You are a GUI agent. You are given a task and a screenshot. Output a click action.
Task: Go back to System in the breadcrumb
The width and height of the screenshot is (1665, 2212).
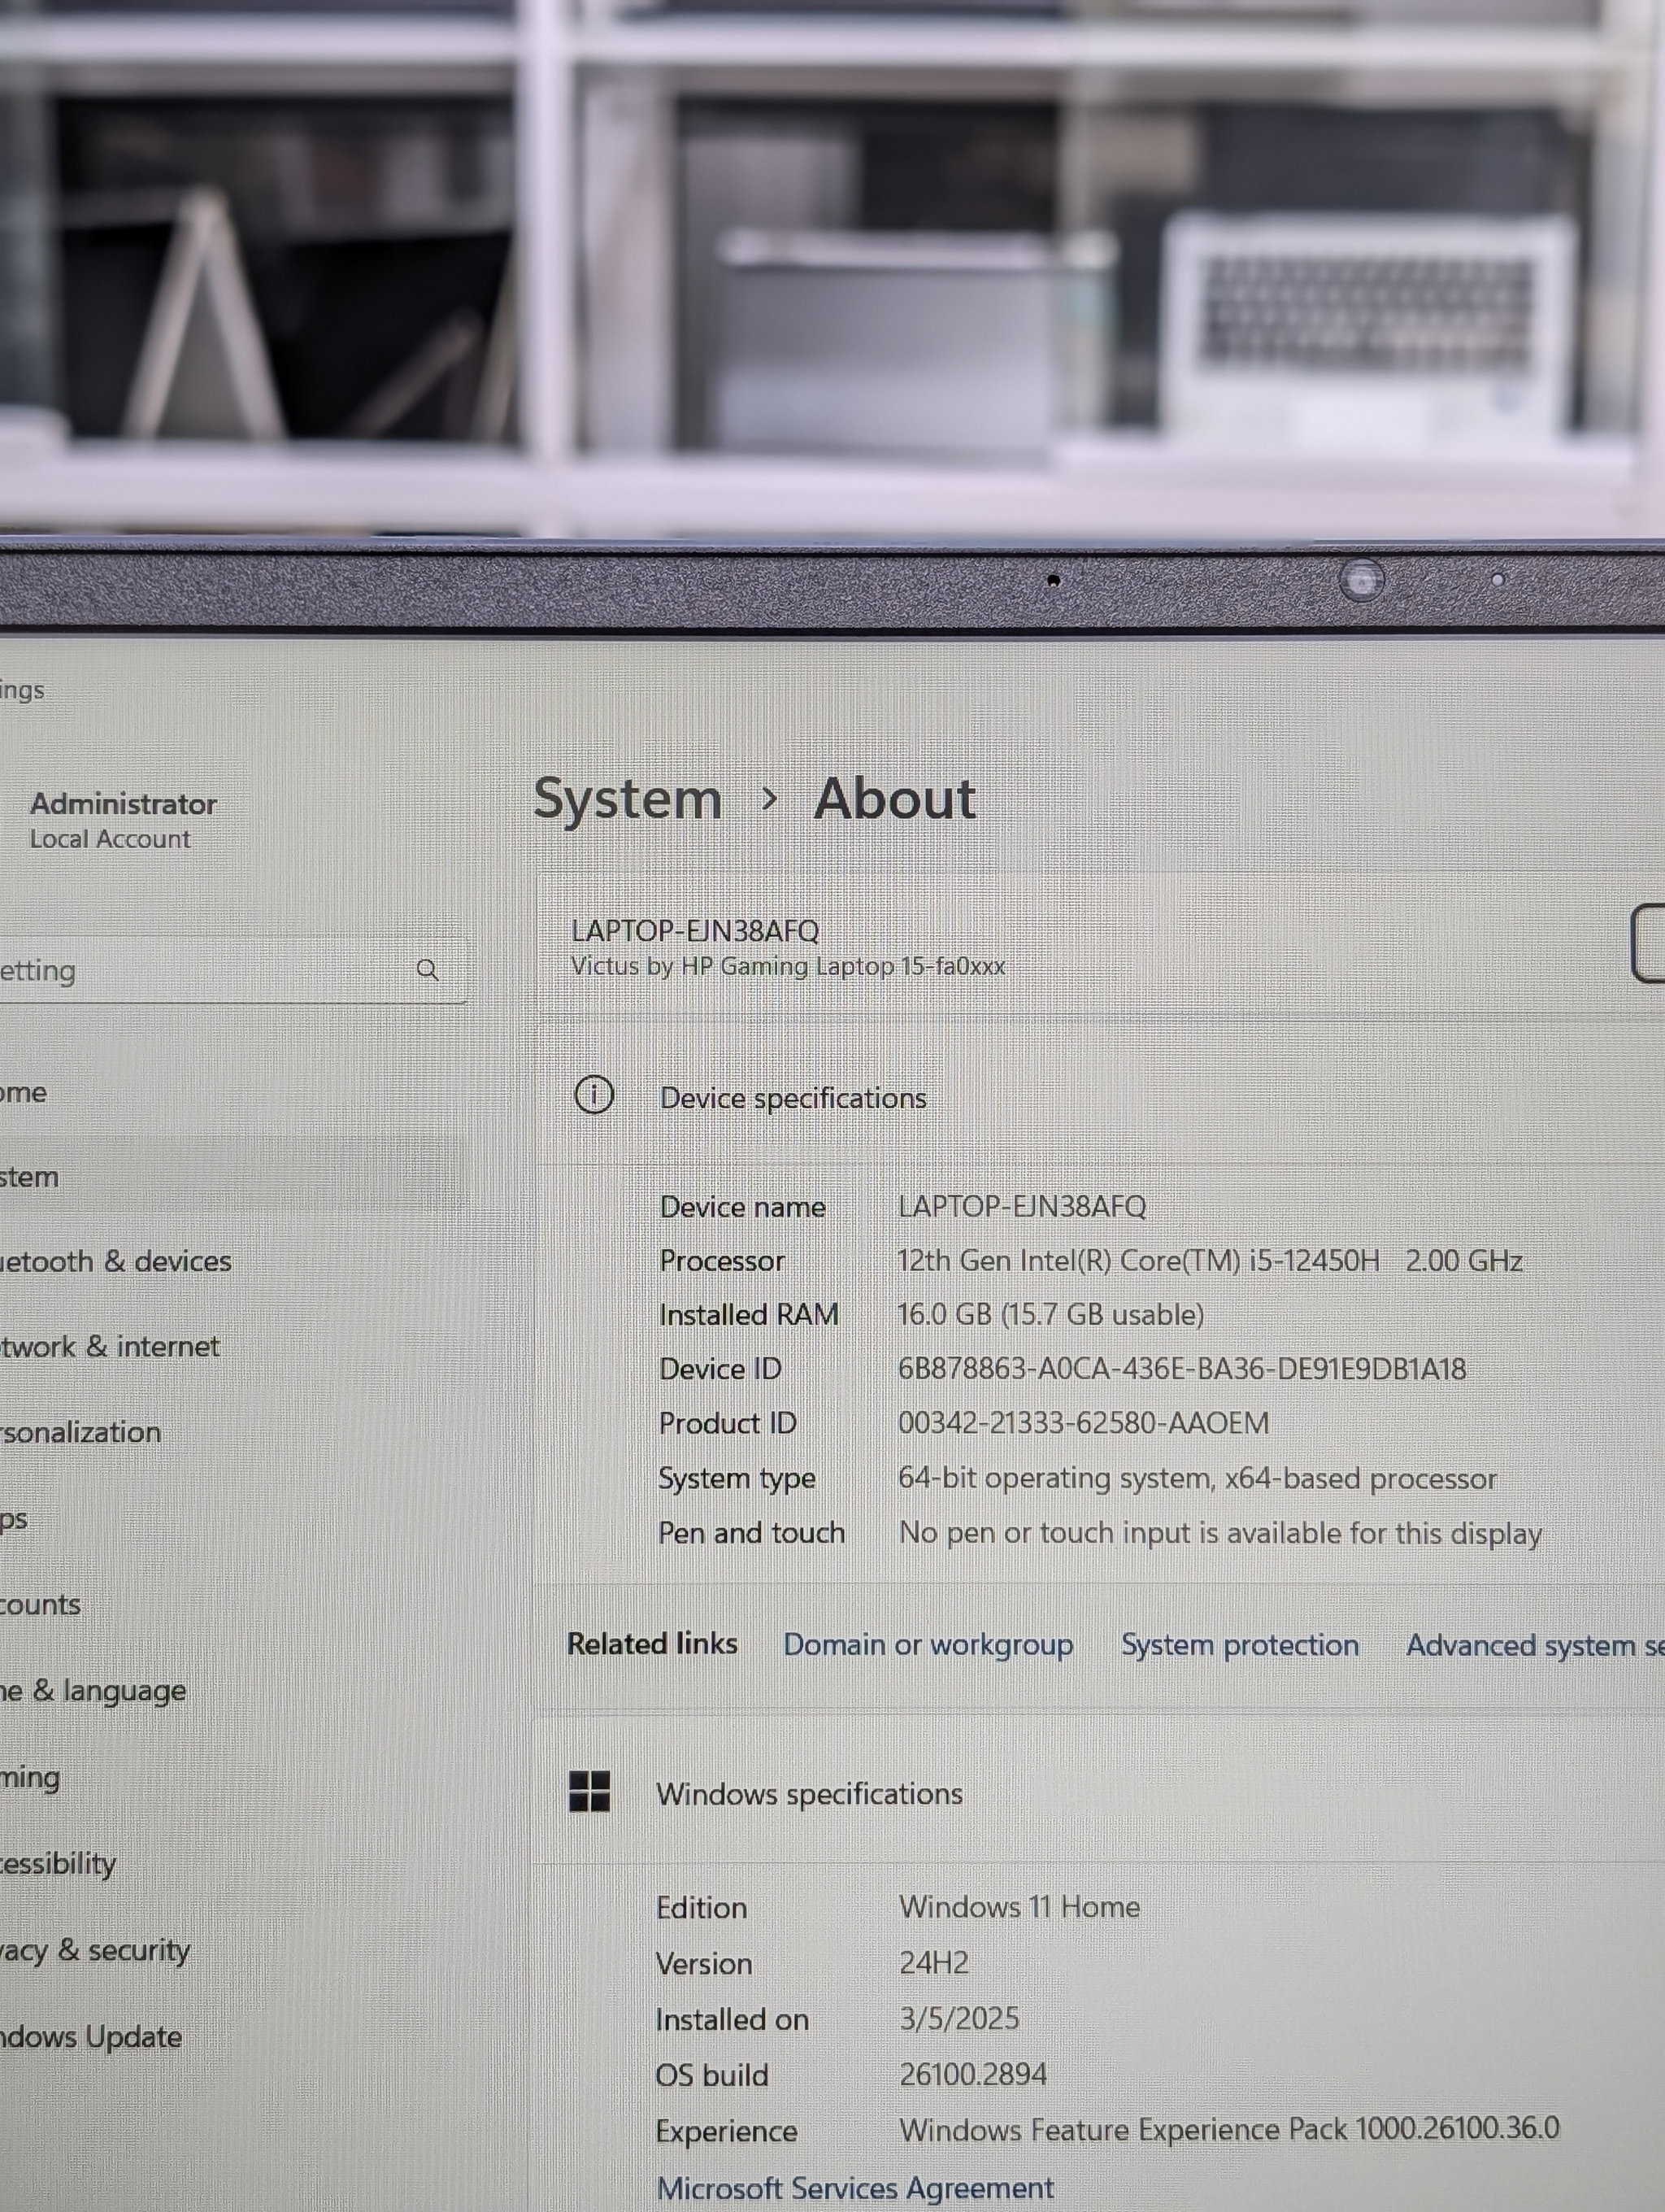(628, 800)
